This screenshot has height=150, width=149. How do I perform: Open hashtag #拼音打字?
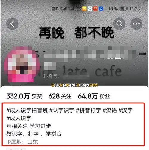(89, 110)
